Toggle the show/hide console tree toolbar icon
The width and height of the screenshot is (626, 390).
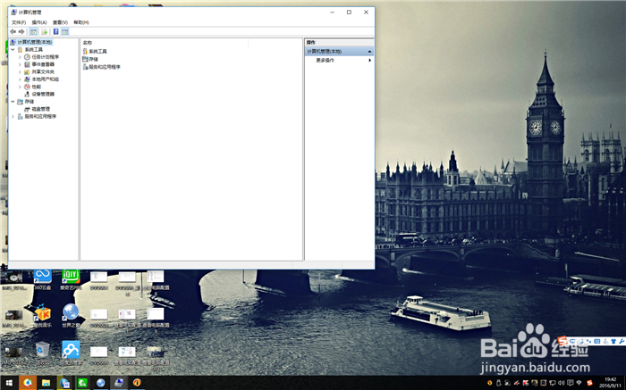(34, 31)
